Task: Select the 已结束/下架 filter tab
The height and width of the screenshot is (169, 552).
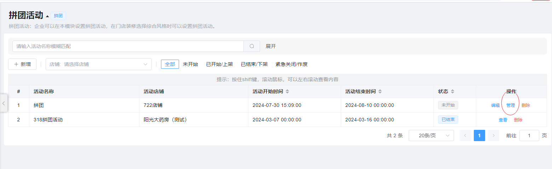Action: click(x=254, y=64)
